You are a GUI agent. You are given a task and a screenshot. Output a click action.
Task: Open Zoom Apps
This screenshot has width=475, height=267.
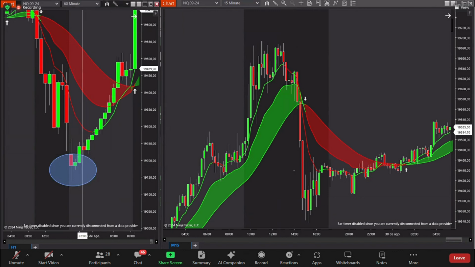click(317, 258)
